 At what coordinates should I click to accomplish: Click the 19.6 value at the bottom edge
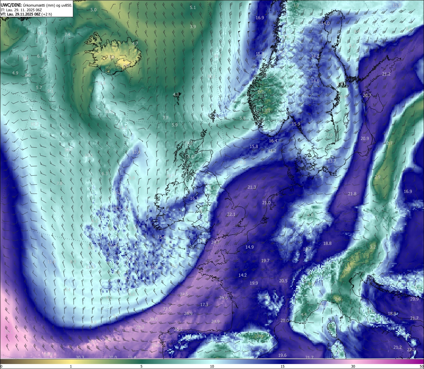point(282,355)
